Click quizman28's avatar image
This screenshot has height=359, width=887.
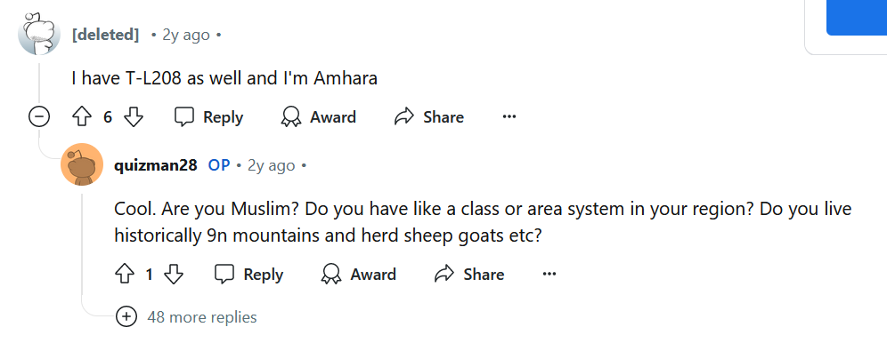coord(82,164)
